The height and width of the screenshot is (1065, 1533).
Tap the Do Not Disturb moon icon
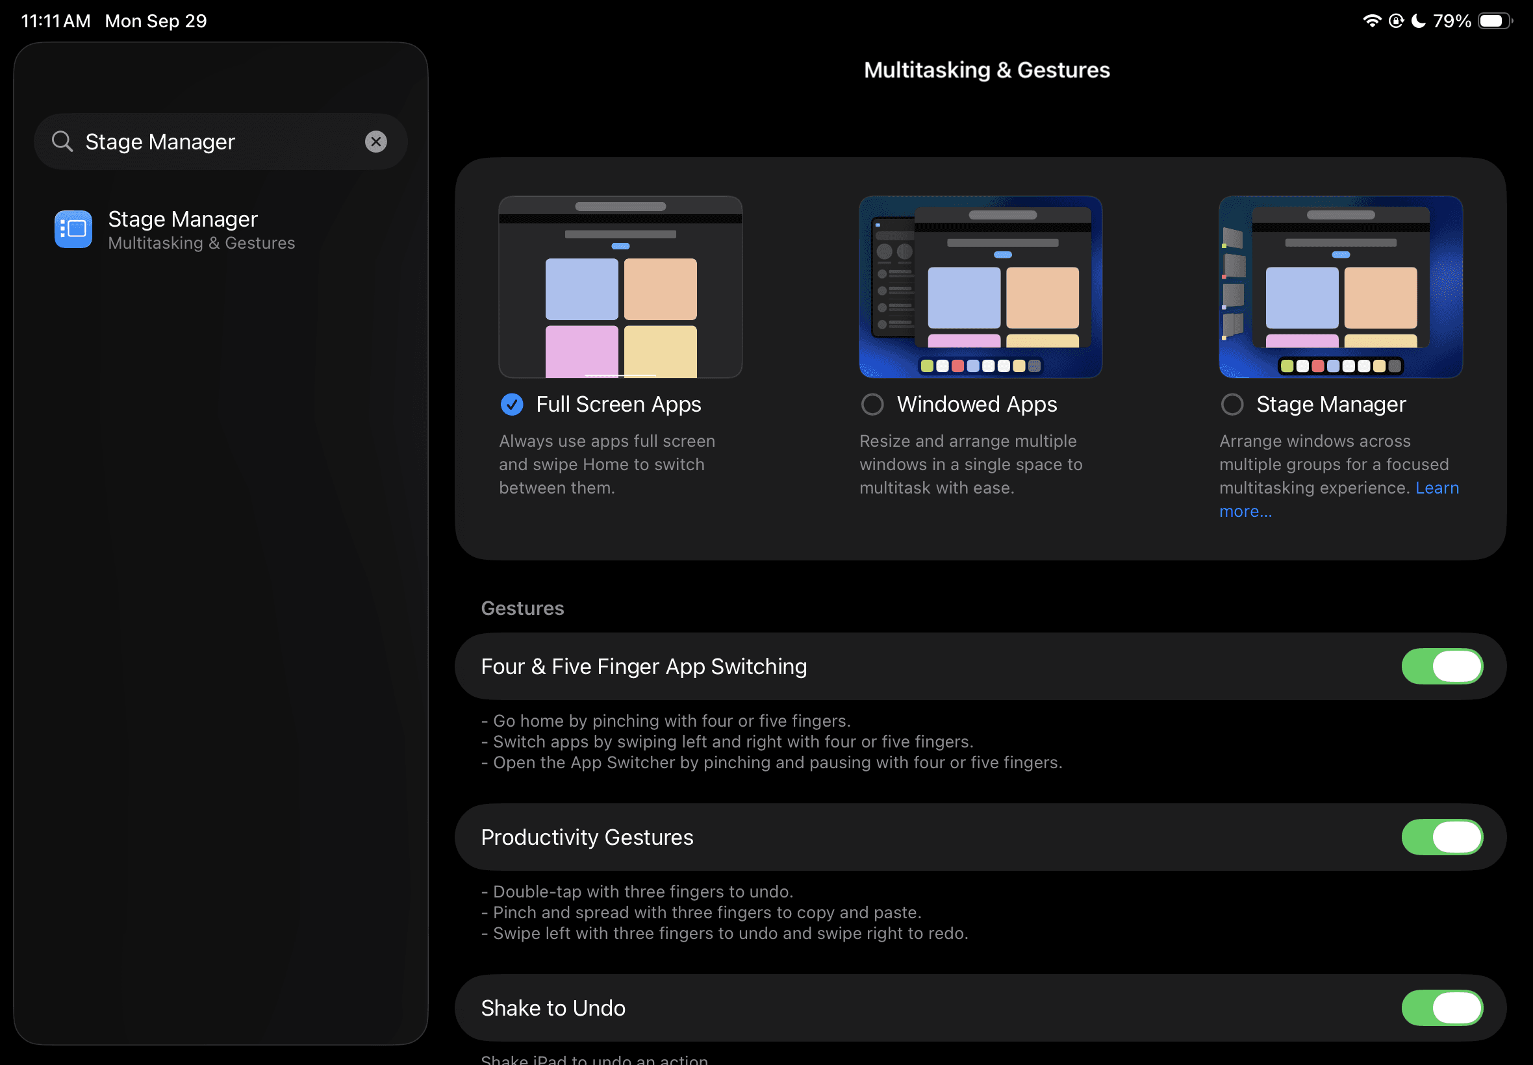coord(1418,21)
